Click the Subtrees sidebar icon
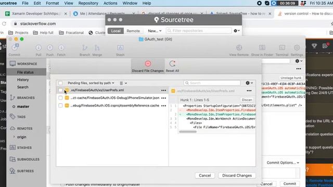Screen dimensions: 333x187 [x=12, y=171]
